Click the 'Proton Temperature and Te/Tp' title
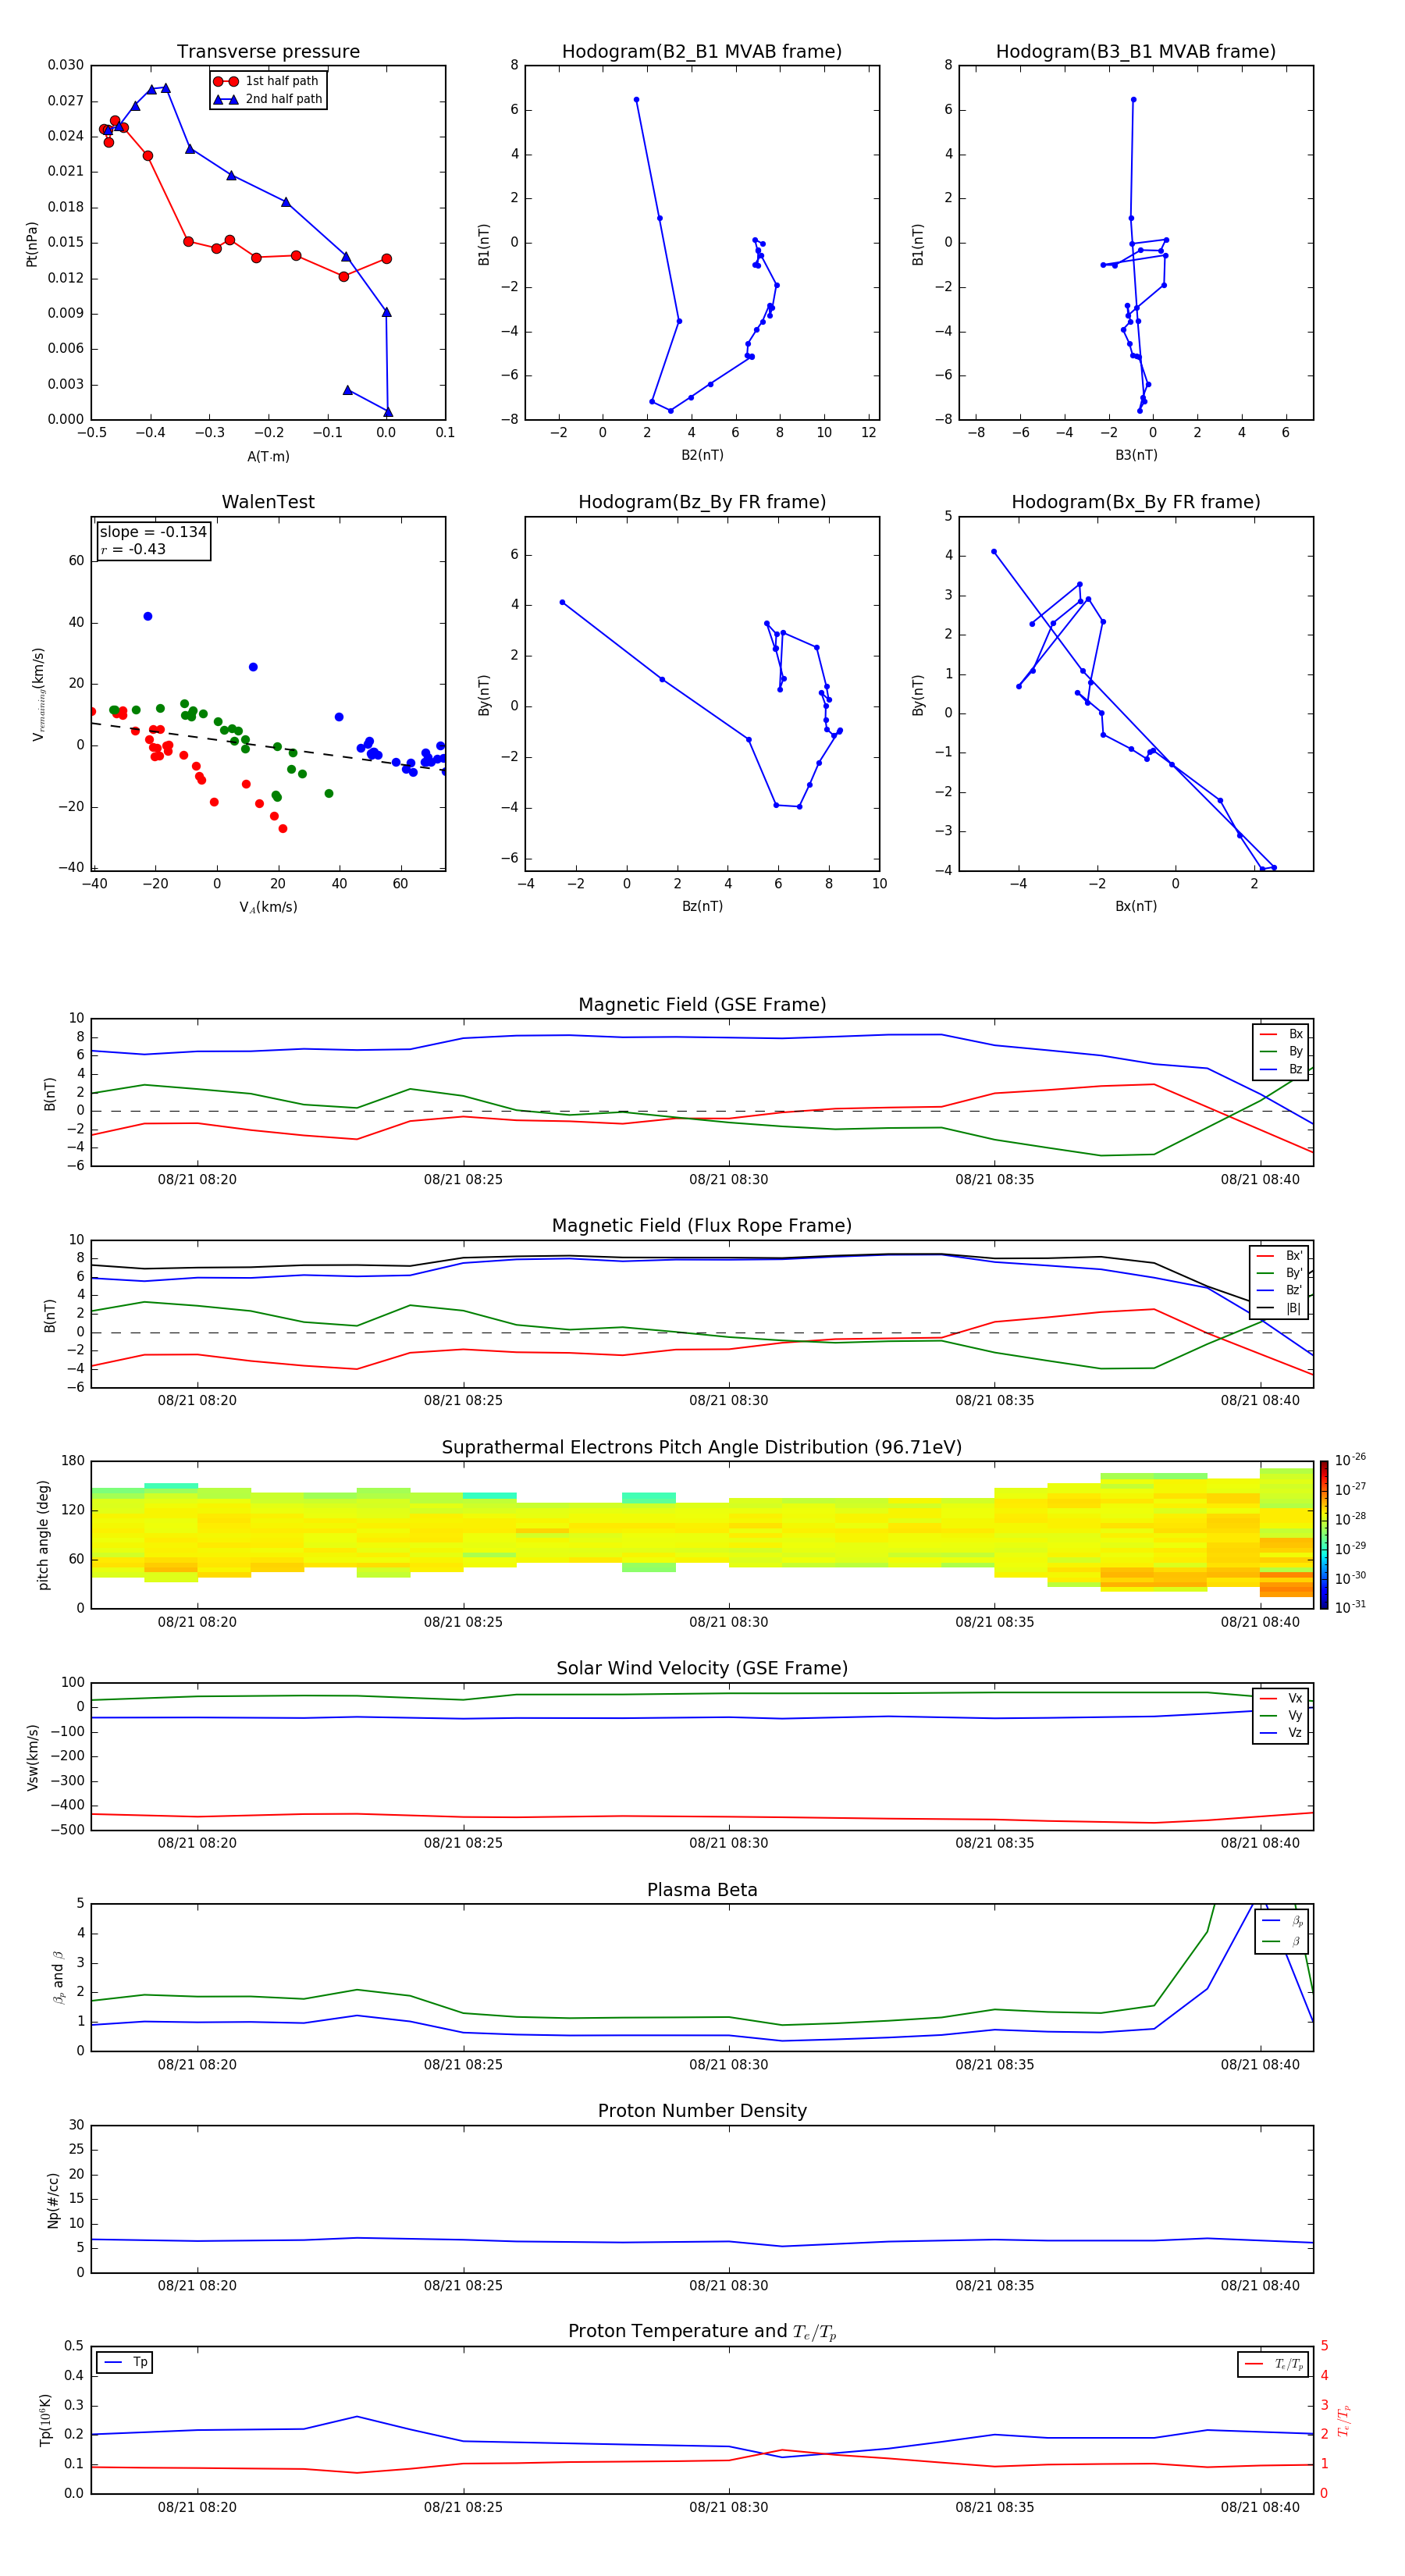Image resolution: width=1405 pixels, height=2576 pixels. (x=702, y=2332)
